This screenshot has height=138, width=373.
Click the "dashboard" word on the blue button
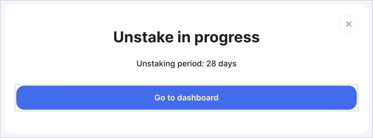tap(198, 97)
